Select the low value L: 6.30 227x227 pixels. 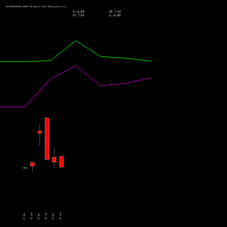point(115,15)
